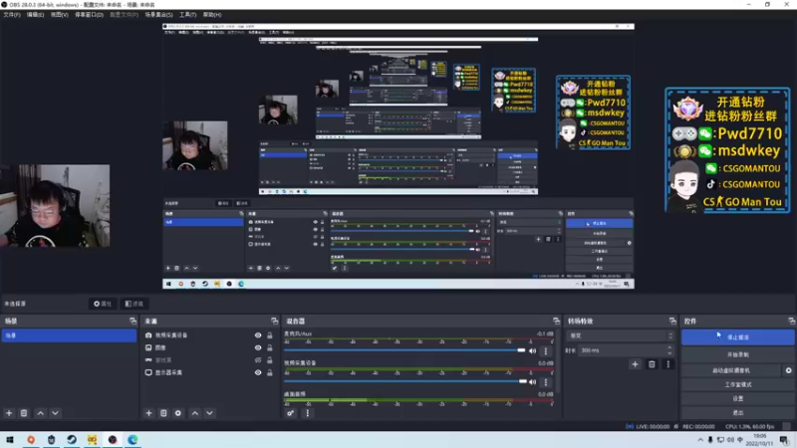Mute the 麦克风/Aux channel speaker icon
Image resolution: width=797 pixels, height=448 pixels.
(532, 350)
